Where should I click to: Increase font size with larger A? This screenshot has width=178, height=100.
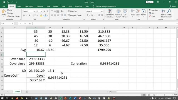point(44,11)
